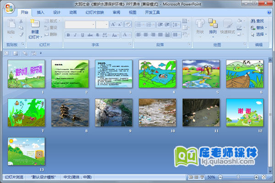Click the Delete (删除) slide button
275x183 pixels.
click(51, 34)
